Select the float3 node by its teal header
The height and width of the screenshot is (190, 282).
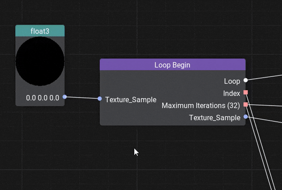click(x=40, y=31)
